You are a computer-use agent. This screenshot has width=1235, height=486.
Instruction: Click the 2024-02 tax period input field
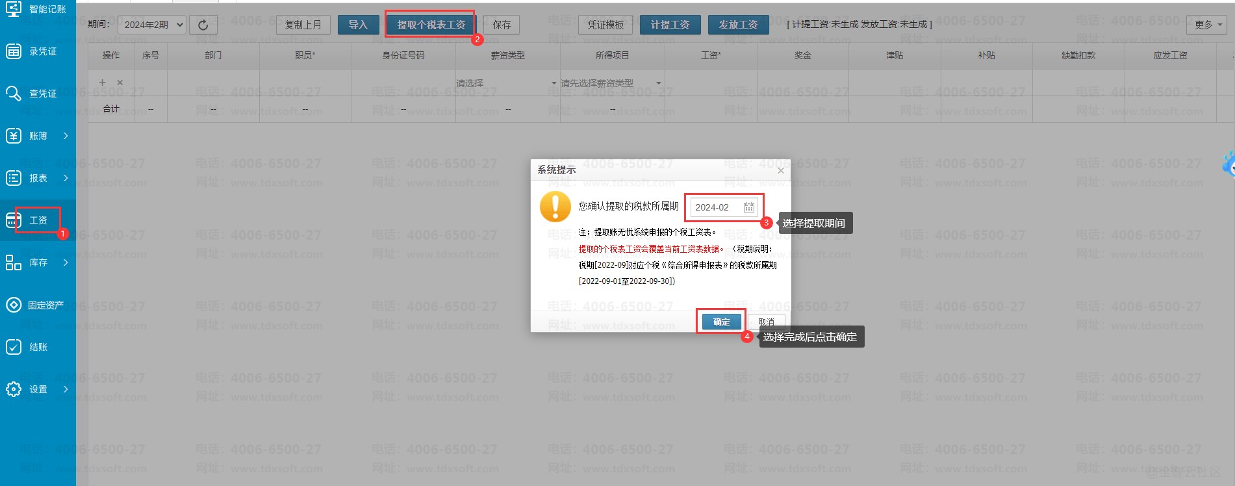click(x=716, y=207)
